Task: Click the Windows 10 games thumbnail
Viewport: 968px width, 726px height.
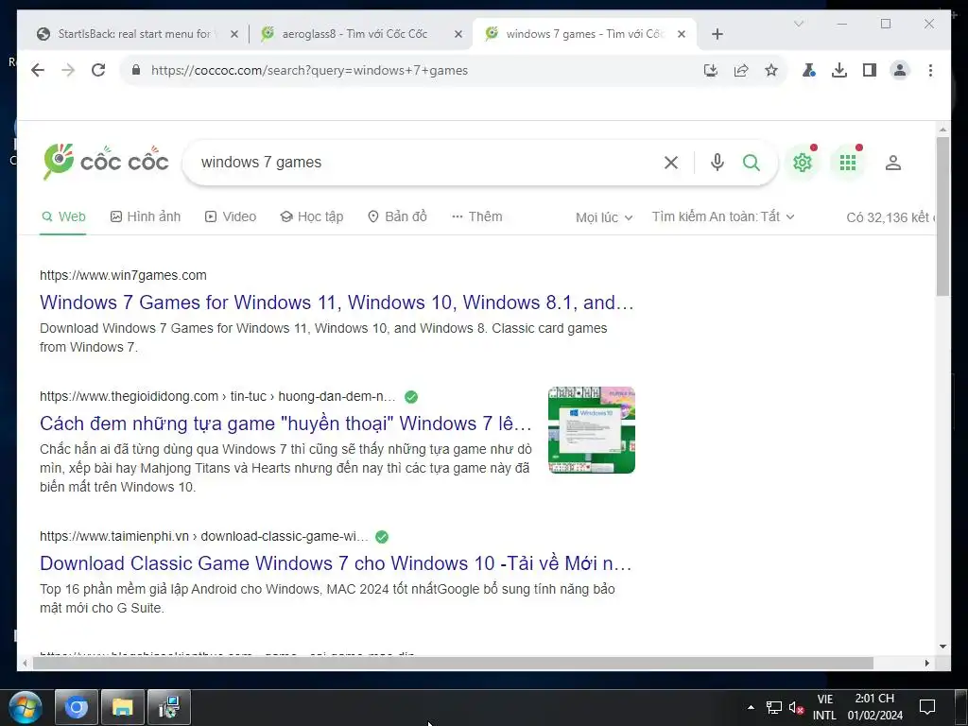Action: click(592, 430)
